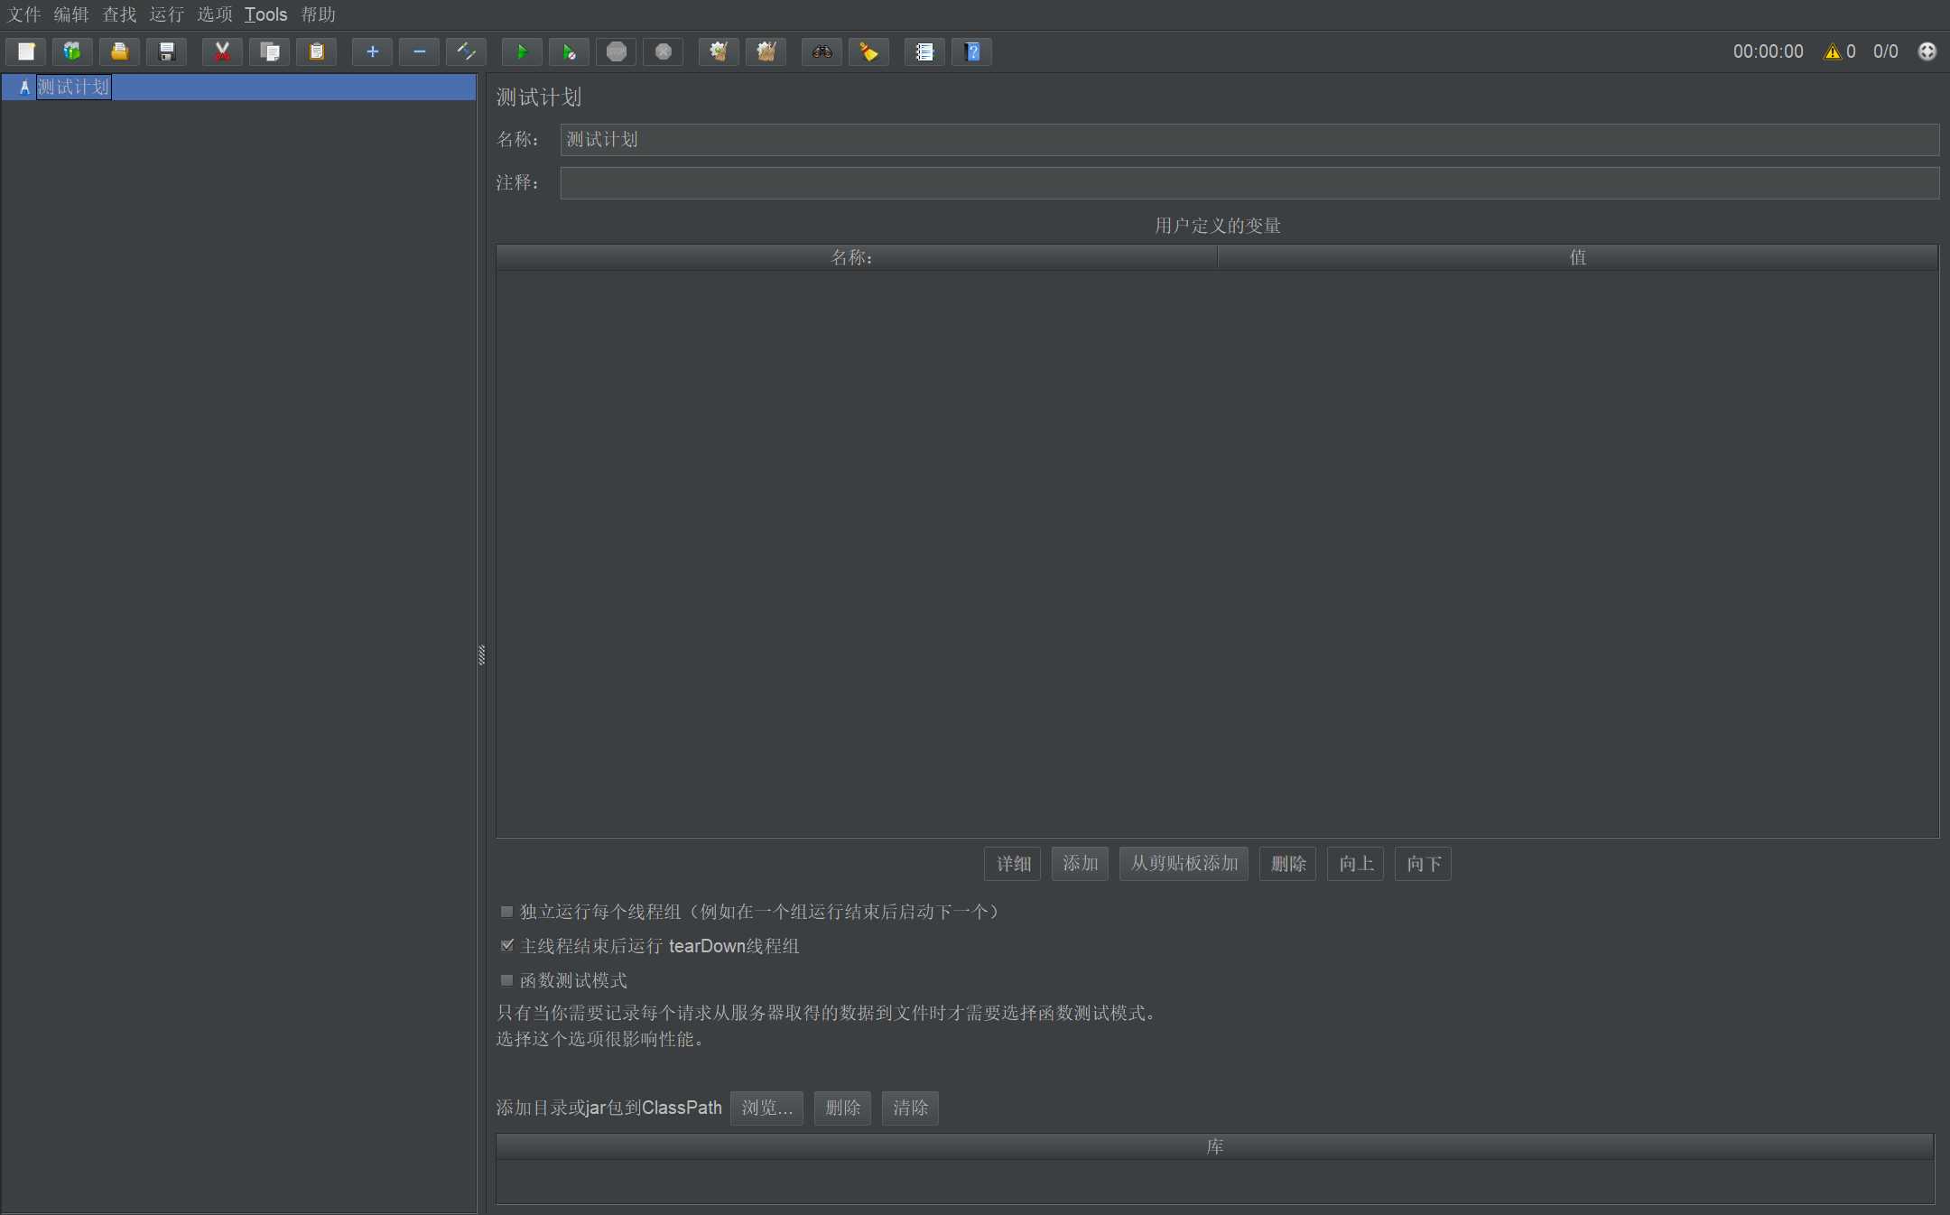Open the Tools menu

[x=265, y=14]
